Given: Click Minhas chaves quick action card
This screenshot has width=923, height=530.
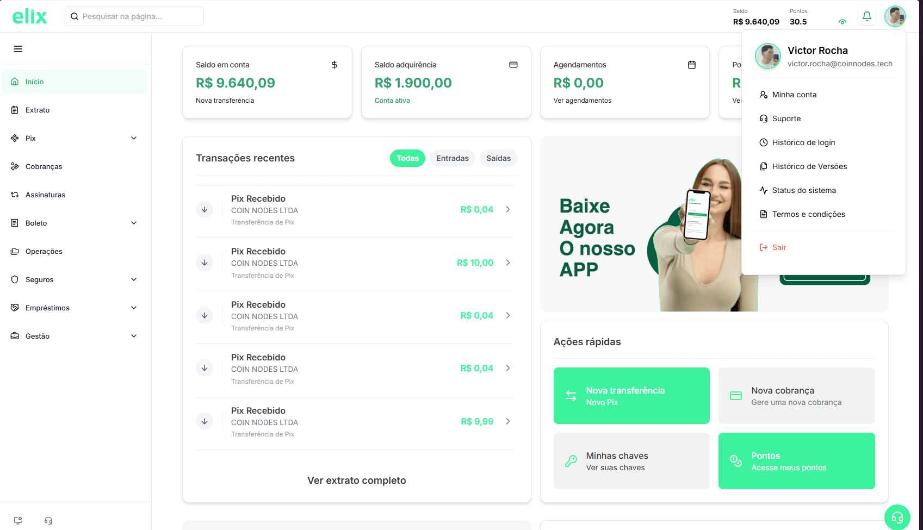Looking at the screenshot, I should [x=631, y=461].
